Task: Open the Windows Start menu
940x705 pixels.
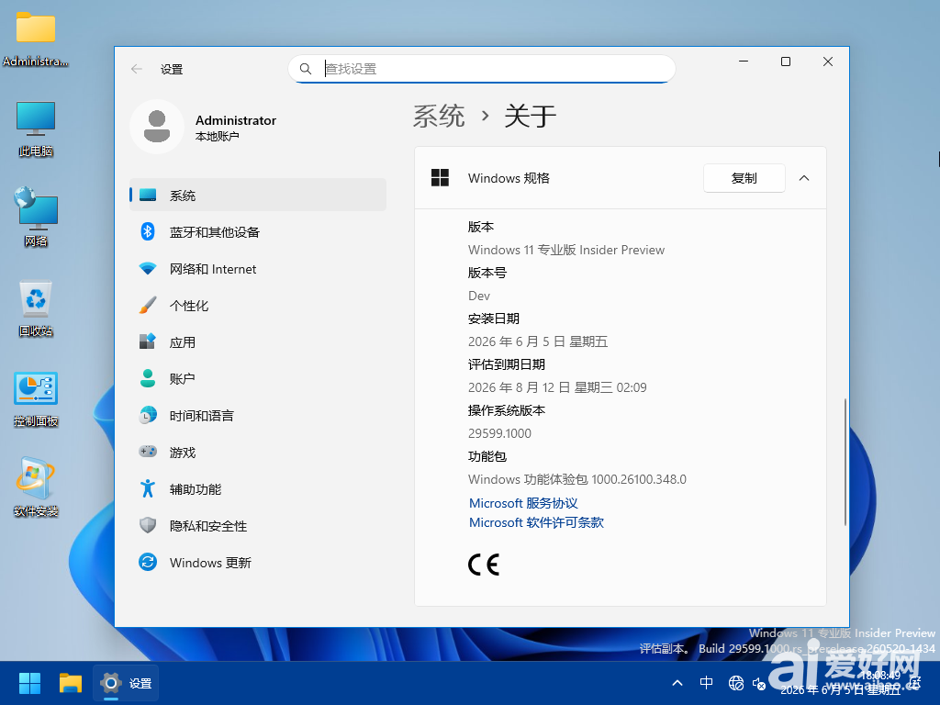Action: (x=29, y=683)
